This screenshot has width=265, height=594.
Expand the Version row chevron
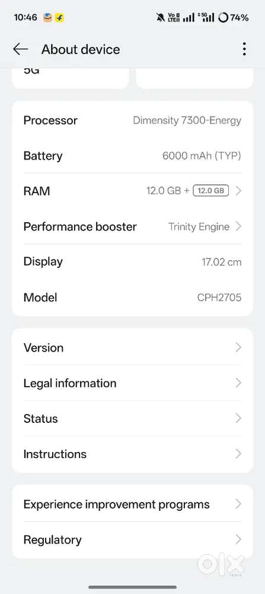pyautogui.click(x=238, y=347)
